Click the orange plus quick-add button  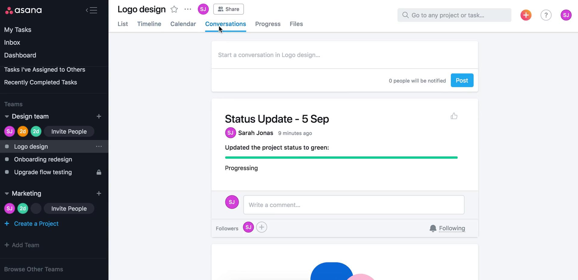coord(526,15)
